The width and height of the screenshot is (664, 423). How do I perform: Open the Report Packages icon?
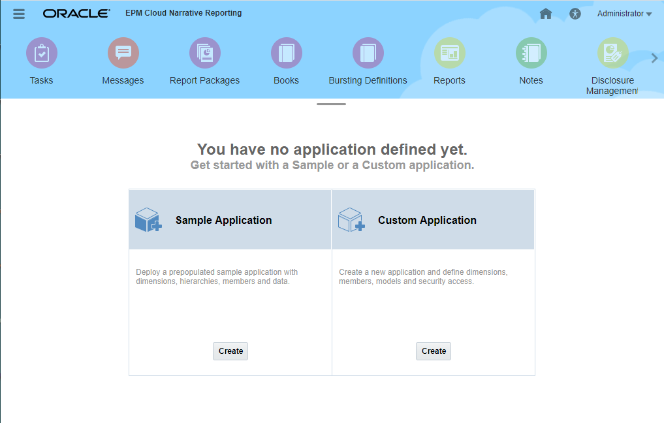point(205,53)
